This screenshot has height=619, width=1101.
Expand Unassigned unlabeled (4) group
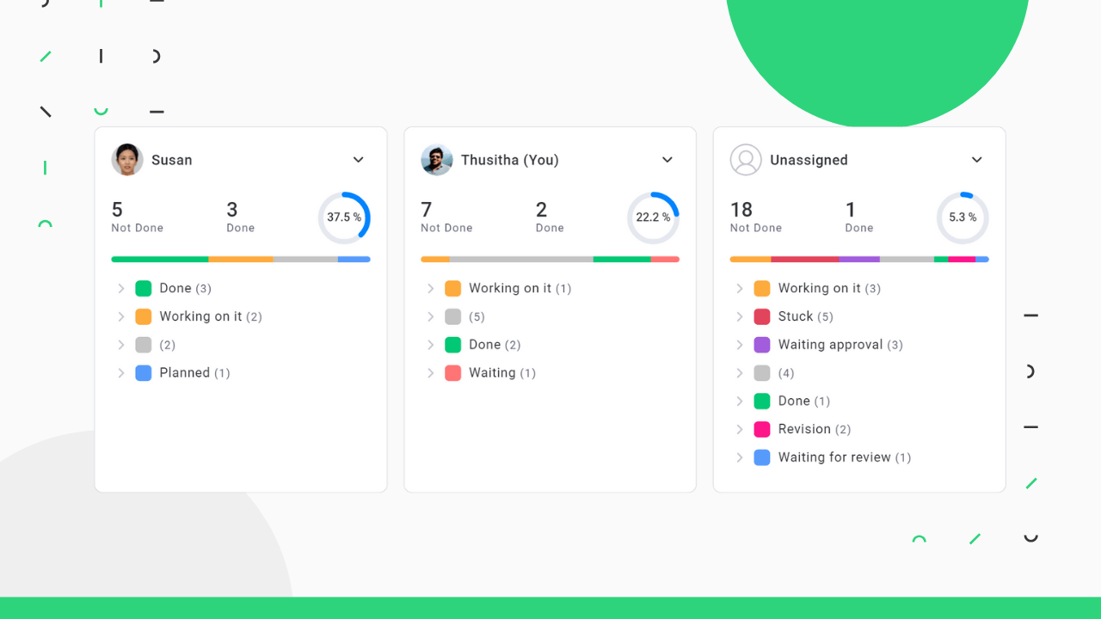[740, 373]
